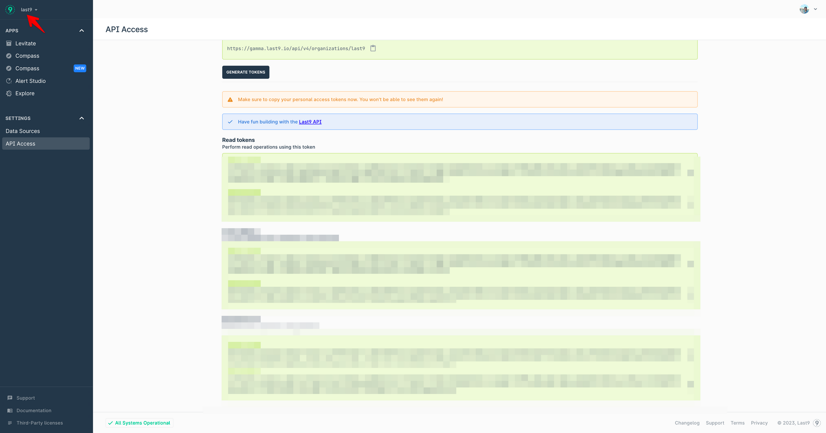
Task: Collapse the SETTINGS section
Action: tap(81, 118)
